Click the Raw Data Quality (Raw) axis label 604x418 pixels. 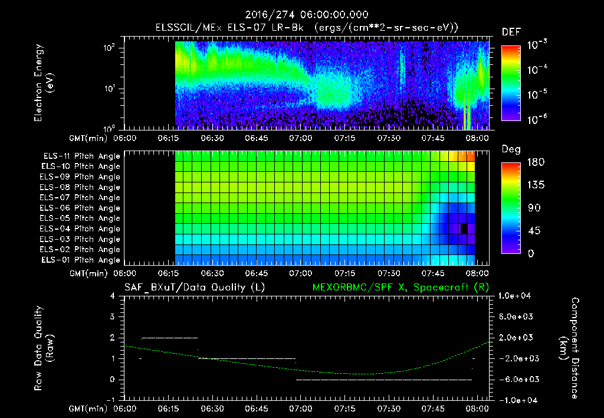click(x=44, y=348)
